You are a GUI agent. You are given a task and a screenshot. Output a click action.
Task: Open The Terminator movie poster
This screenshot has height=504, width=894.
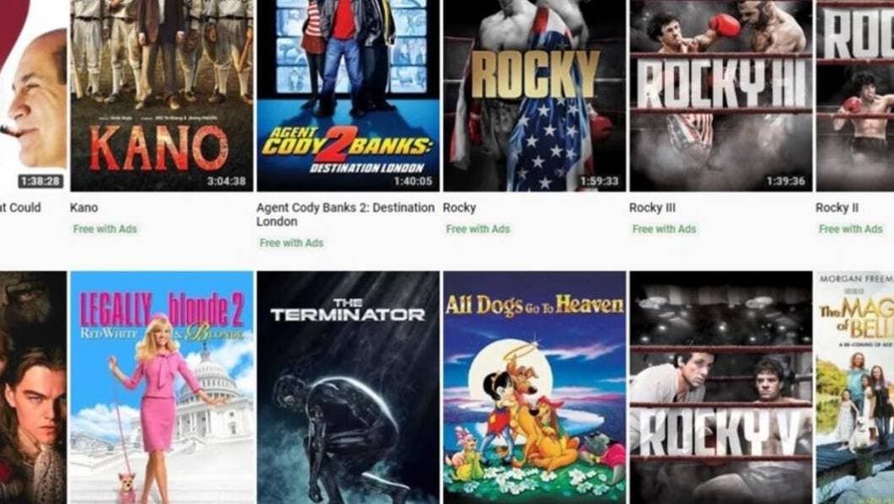(x=347, y=387)
